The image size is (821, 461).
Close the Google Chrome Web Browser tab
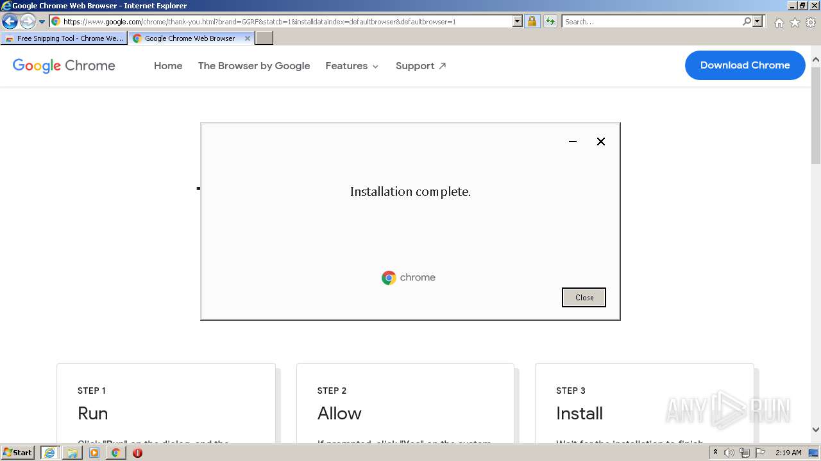[248, 38]
